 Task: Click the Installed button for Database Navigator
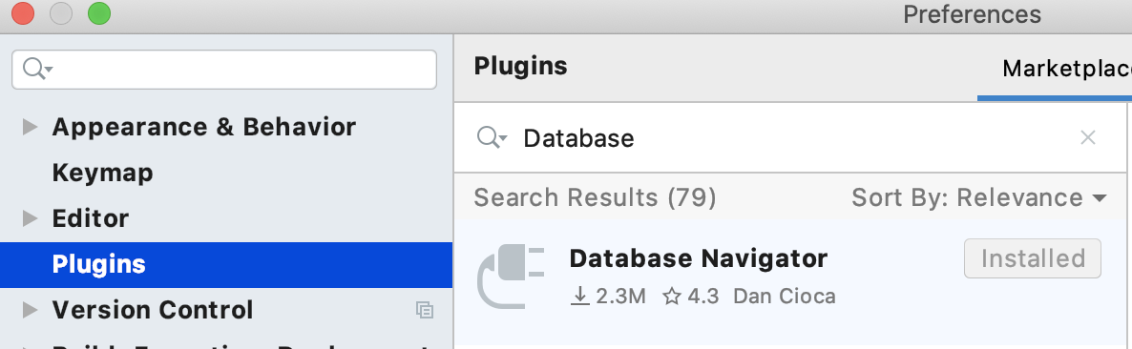[x=1033, y=258]
